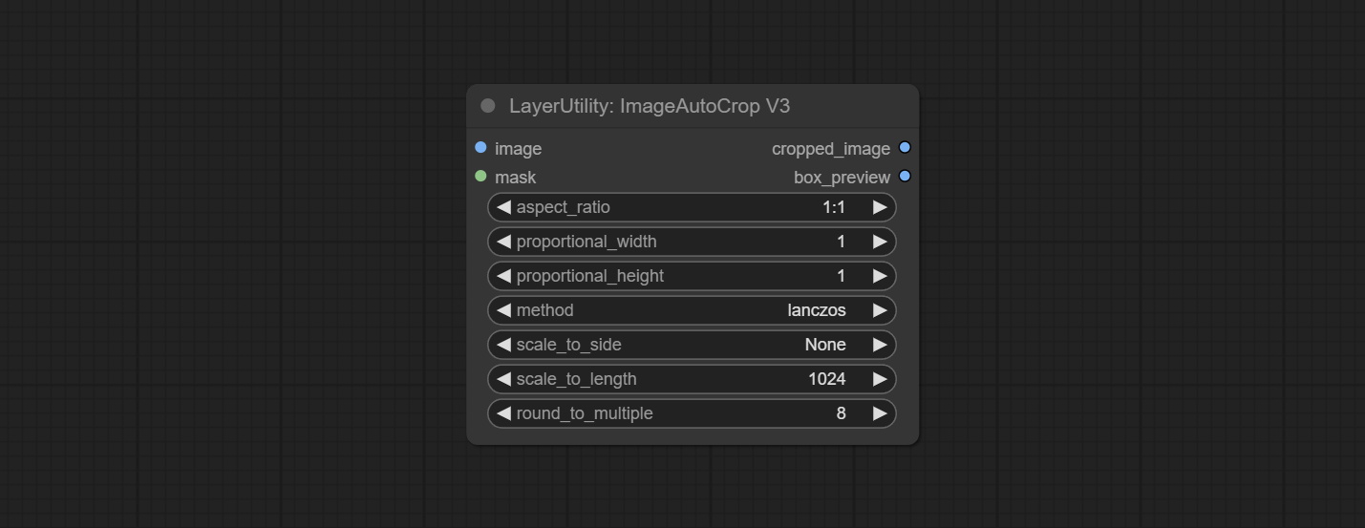Collapse node using the gray title dot

488,106
